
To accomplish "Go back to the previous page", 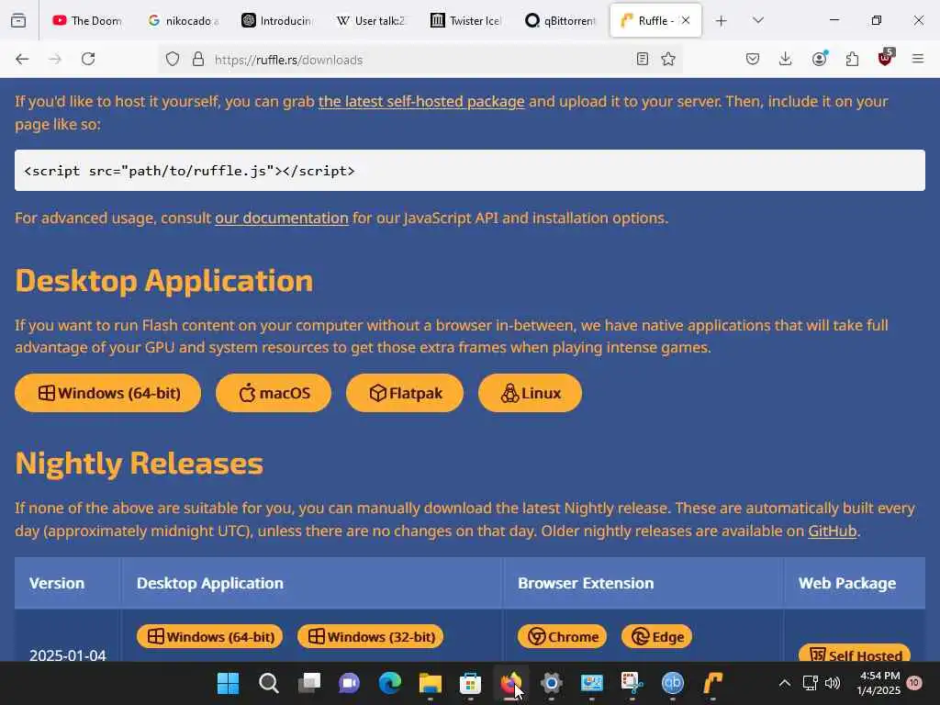I will coord(22,59).
